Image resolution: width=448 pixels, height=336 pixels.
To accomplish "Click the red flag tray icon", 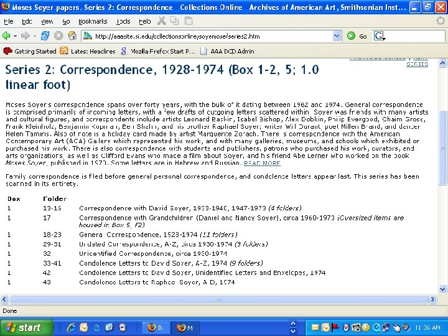I will tap(335, 327).
